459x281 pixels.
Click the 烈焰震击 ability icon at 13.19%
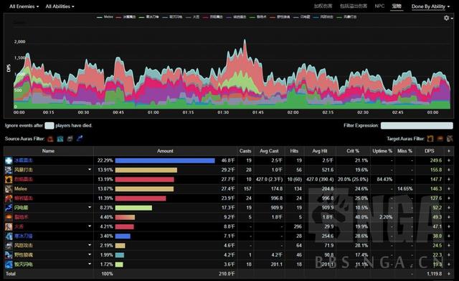9,179
